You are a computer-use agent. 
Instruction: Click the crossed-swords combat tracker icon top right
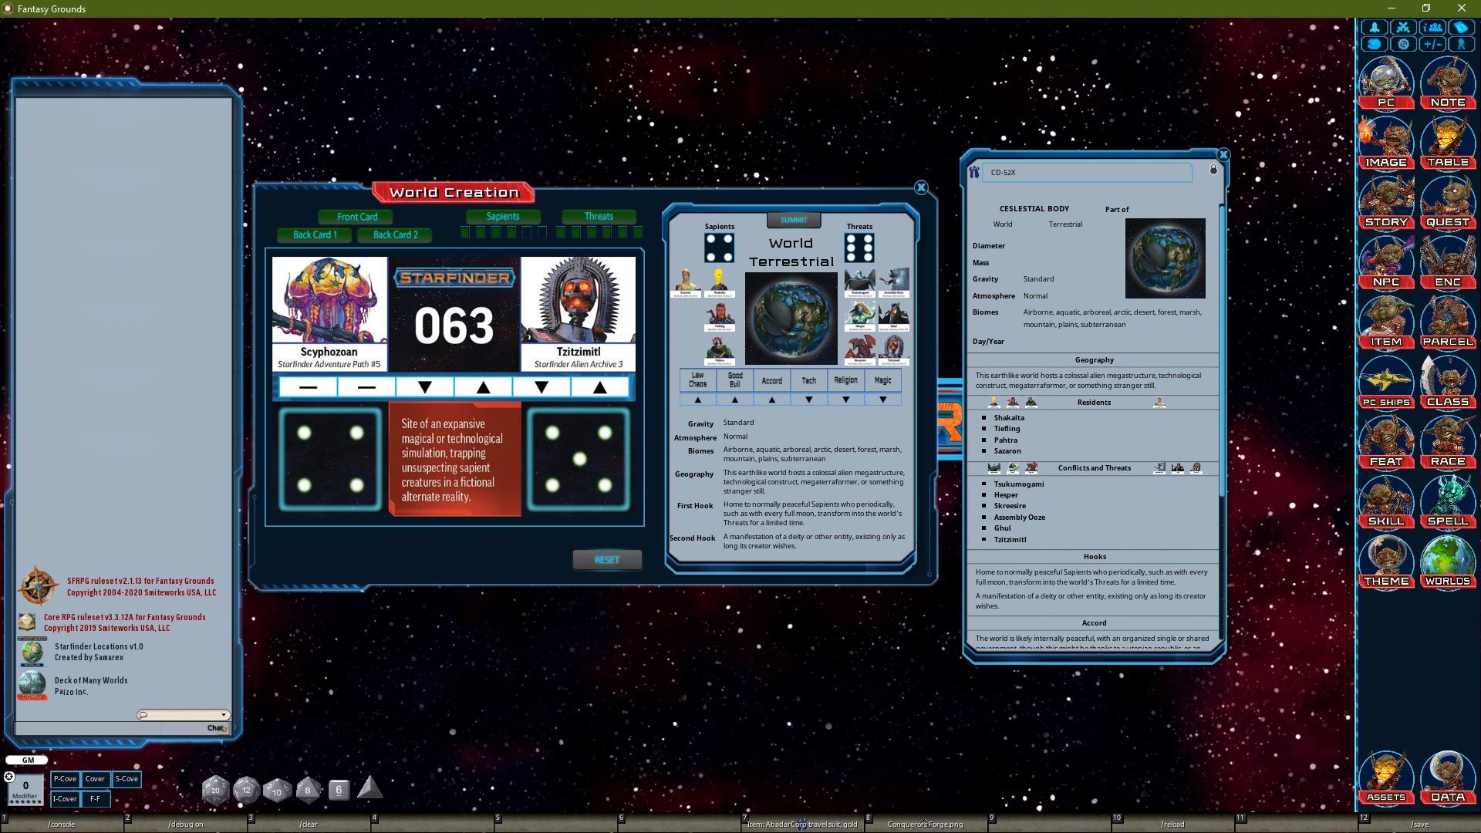point(1404,25)
